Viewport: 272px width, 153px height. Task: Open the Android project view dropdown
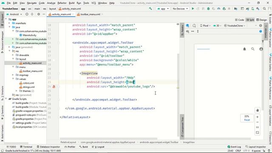click(x=14, y=14)
